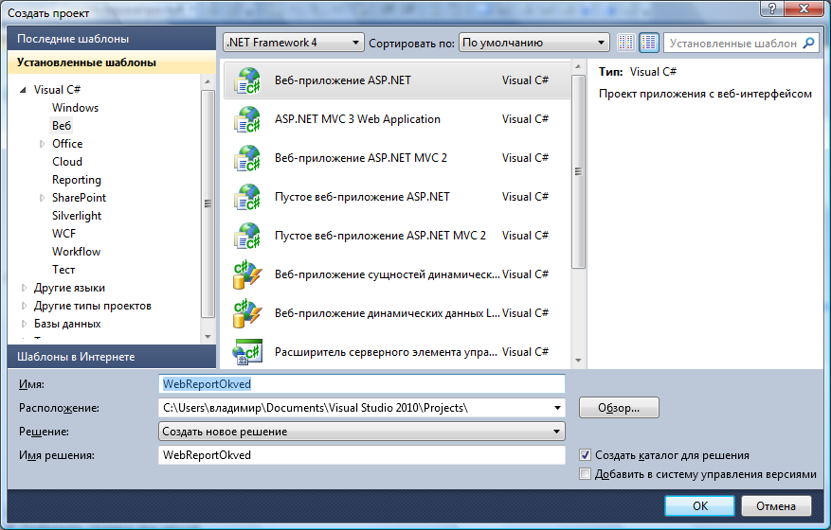831x530 pixels.
Task: Open the Последние шаблоны section
Action: point(112,39)
